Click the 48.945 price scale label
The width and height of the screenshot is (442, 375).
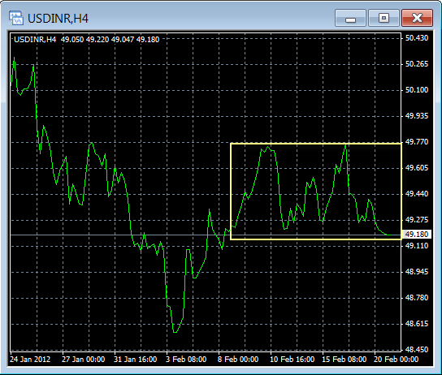pyautogui.click(x=417, y=272)
